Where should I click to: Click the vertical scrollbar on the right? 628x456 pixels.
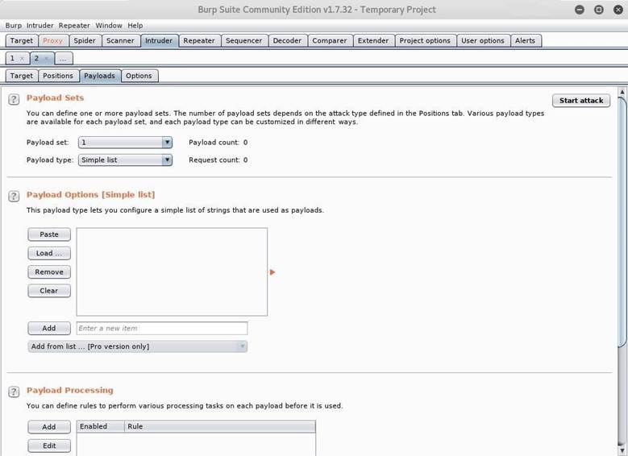[x=622, y=242]
